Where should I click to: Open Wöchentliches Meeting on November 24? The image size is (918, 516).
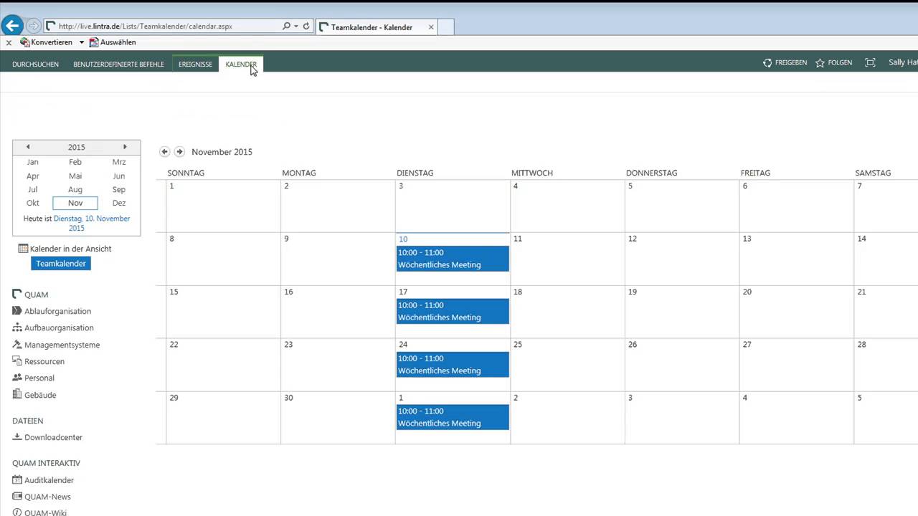point(453,364)
